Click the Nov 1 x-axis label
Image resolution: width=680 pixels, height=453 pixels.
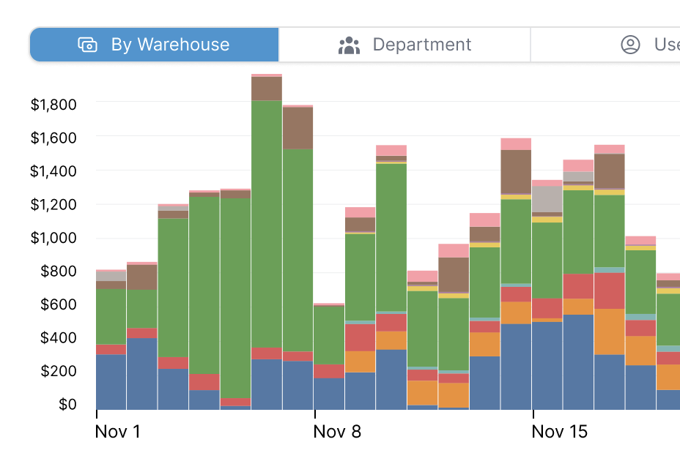[117, 432]
